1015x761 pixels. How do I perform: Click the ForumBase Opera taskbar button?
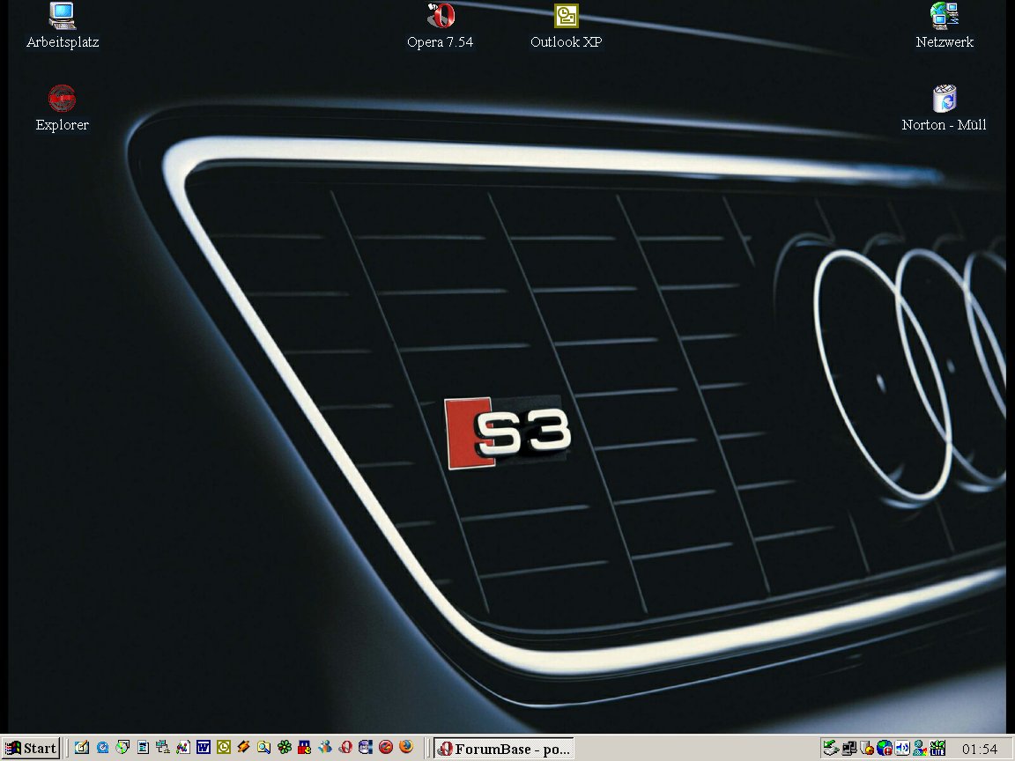tap(504, 749)
